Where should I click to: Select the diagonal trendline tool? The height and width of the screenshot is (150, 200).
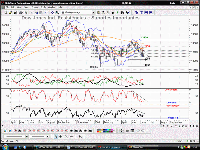[67, 137]
